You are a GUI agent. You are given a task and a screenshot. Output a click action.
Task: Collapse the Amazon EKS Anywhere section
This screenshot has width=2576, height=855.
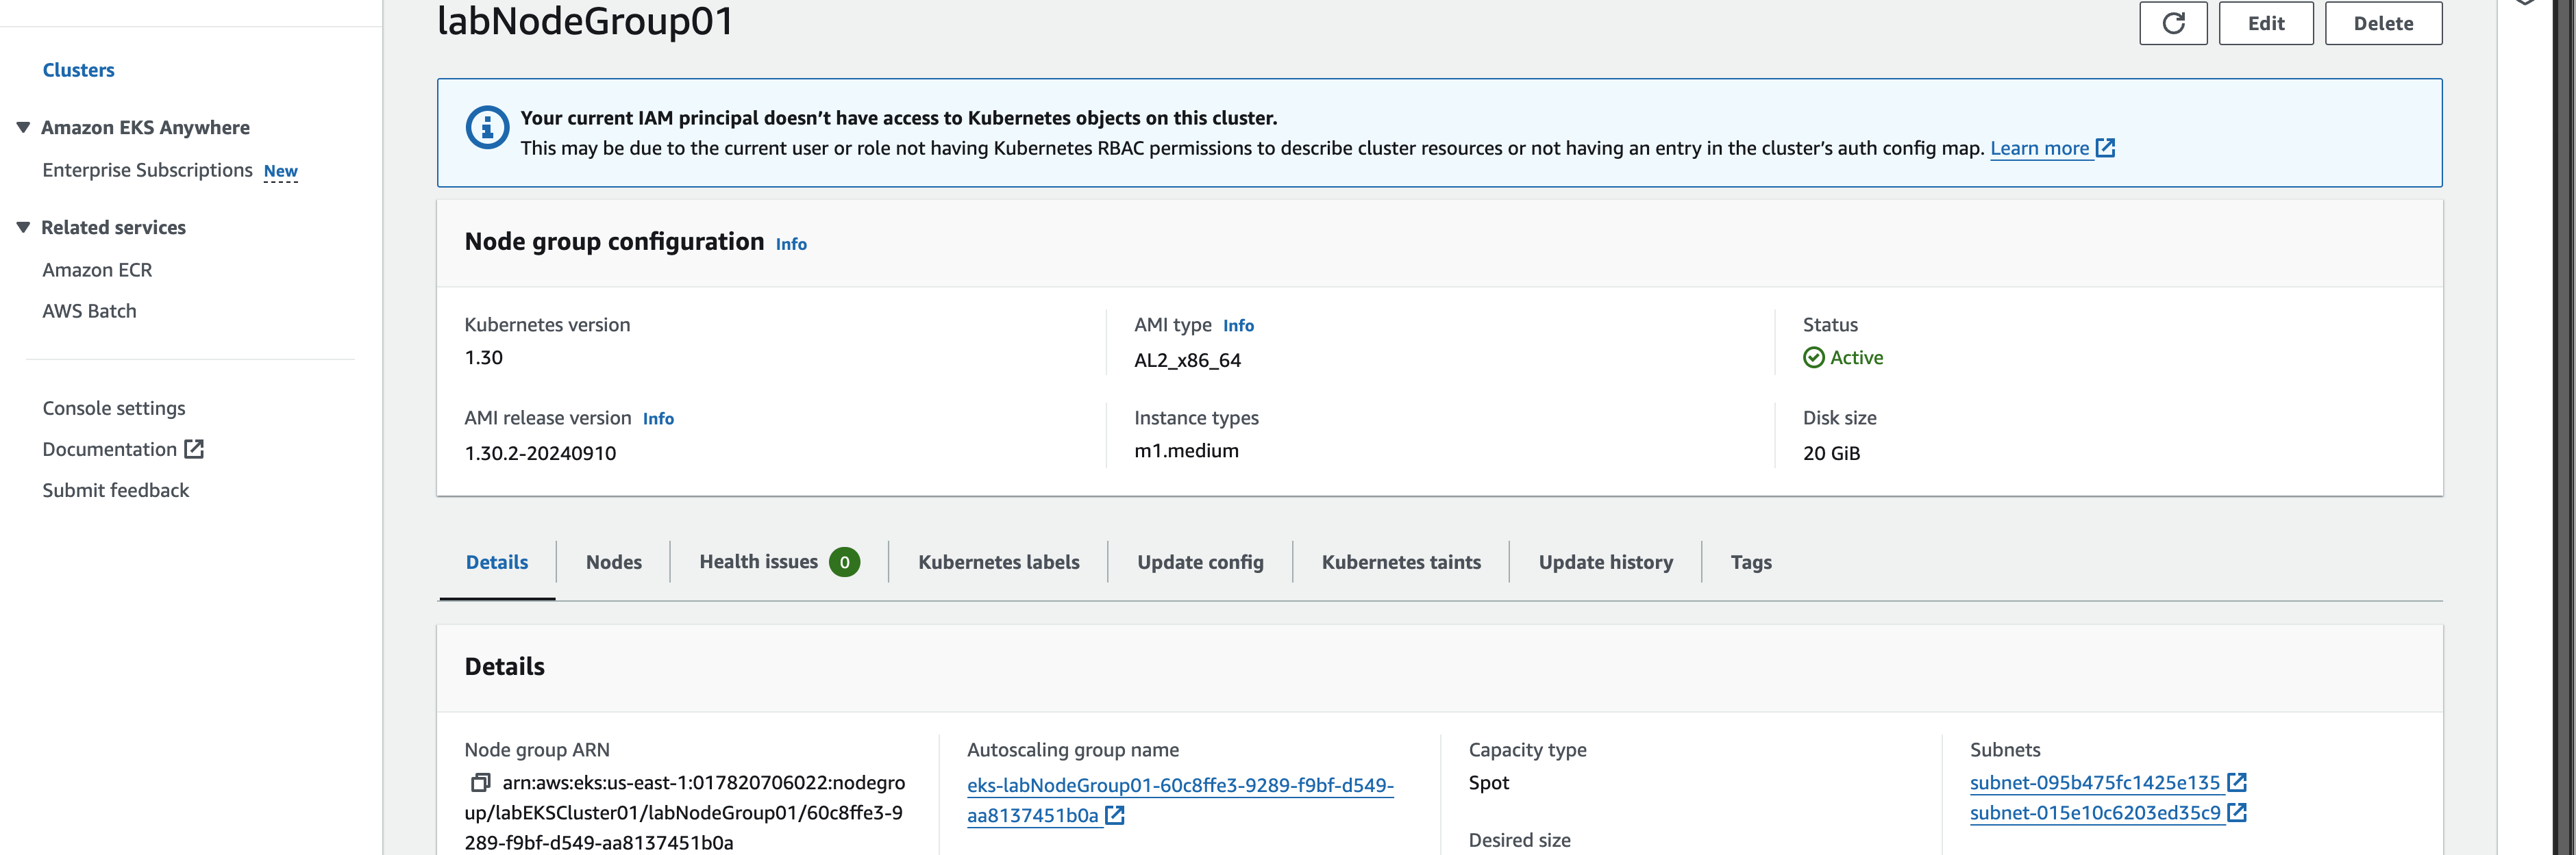[x=23, y=127]
